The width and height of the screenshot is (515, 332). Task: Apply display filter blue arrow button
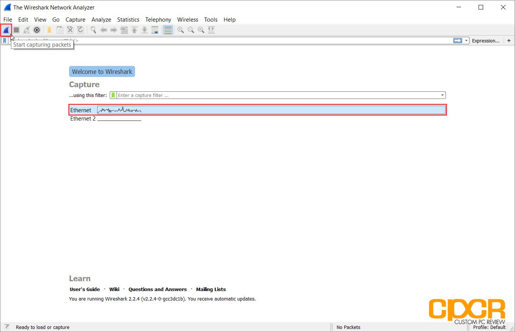pos(458,41)
